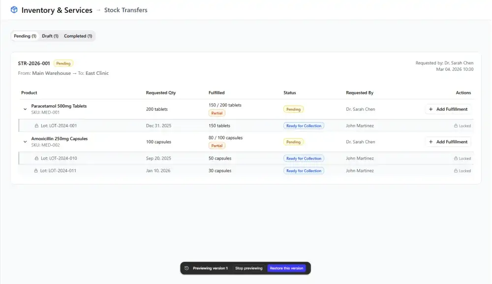This screenshot has height=284, width=492.
Task: Collapse the Paracetamol 500mg Tablets row
Action: tap(25, 109)
